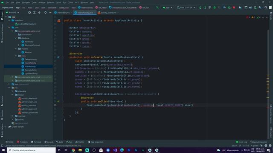Select InsertActivity in the project tree
273x153 pixels.
29,63
